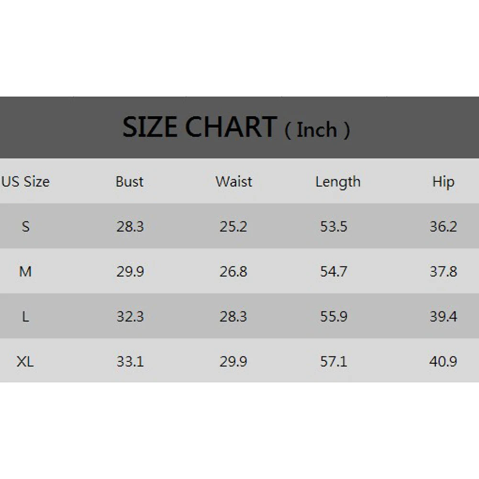Select the M size row label
The image size is (479, 479).
tap(25, 271)
